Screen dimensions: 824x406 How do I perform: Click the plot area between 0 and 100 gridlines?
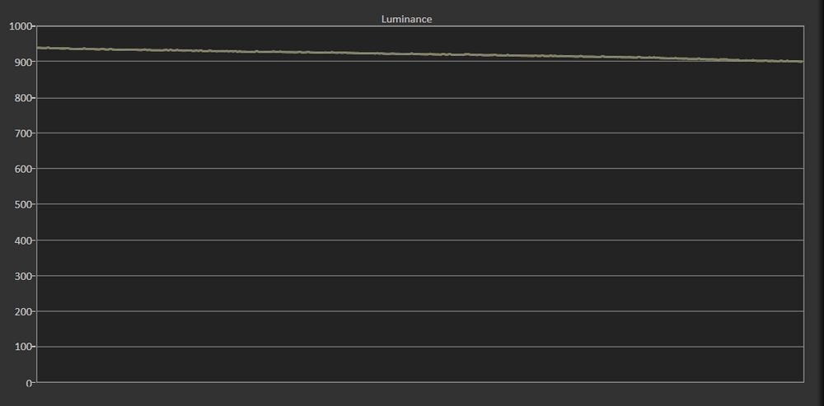pyautogui.click(x=420, y=365)
